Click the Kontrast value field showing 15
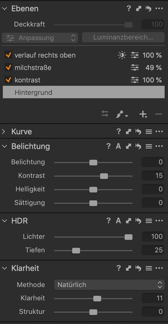Viewport: 168px width, 324px height. tap(153, 176)
